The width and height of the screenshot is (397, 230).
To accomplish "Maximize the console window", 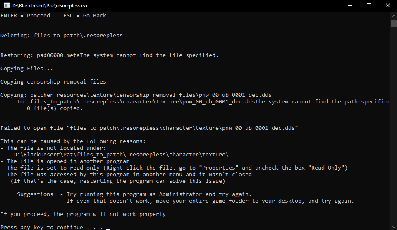I will [x=369, y=6].
